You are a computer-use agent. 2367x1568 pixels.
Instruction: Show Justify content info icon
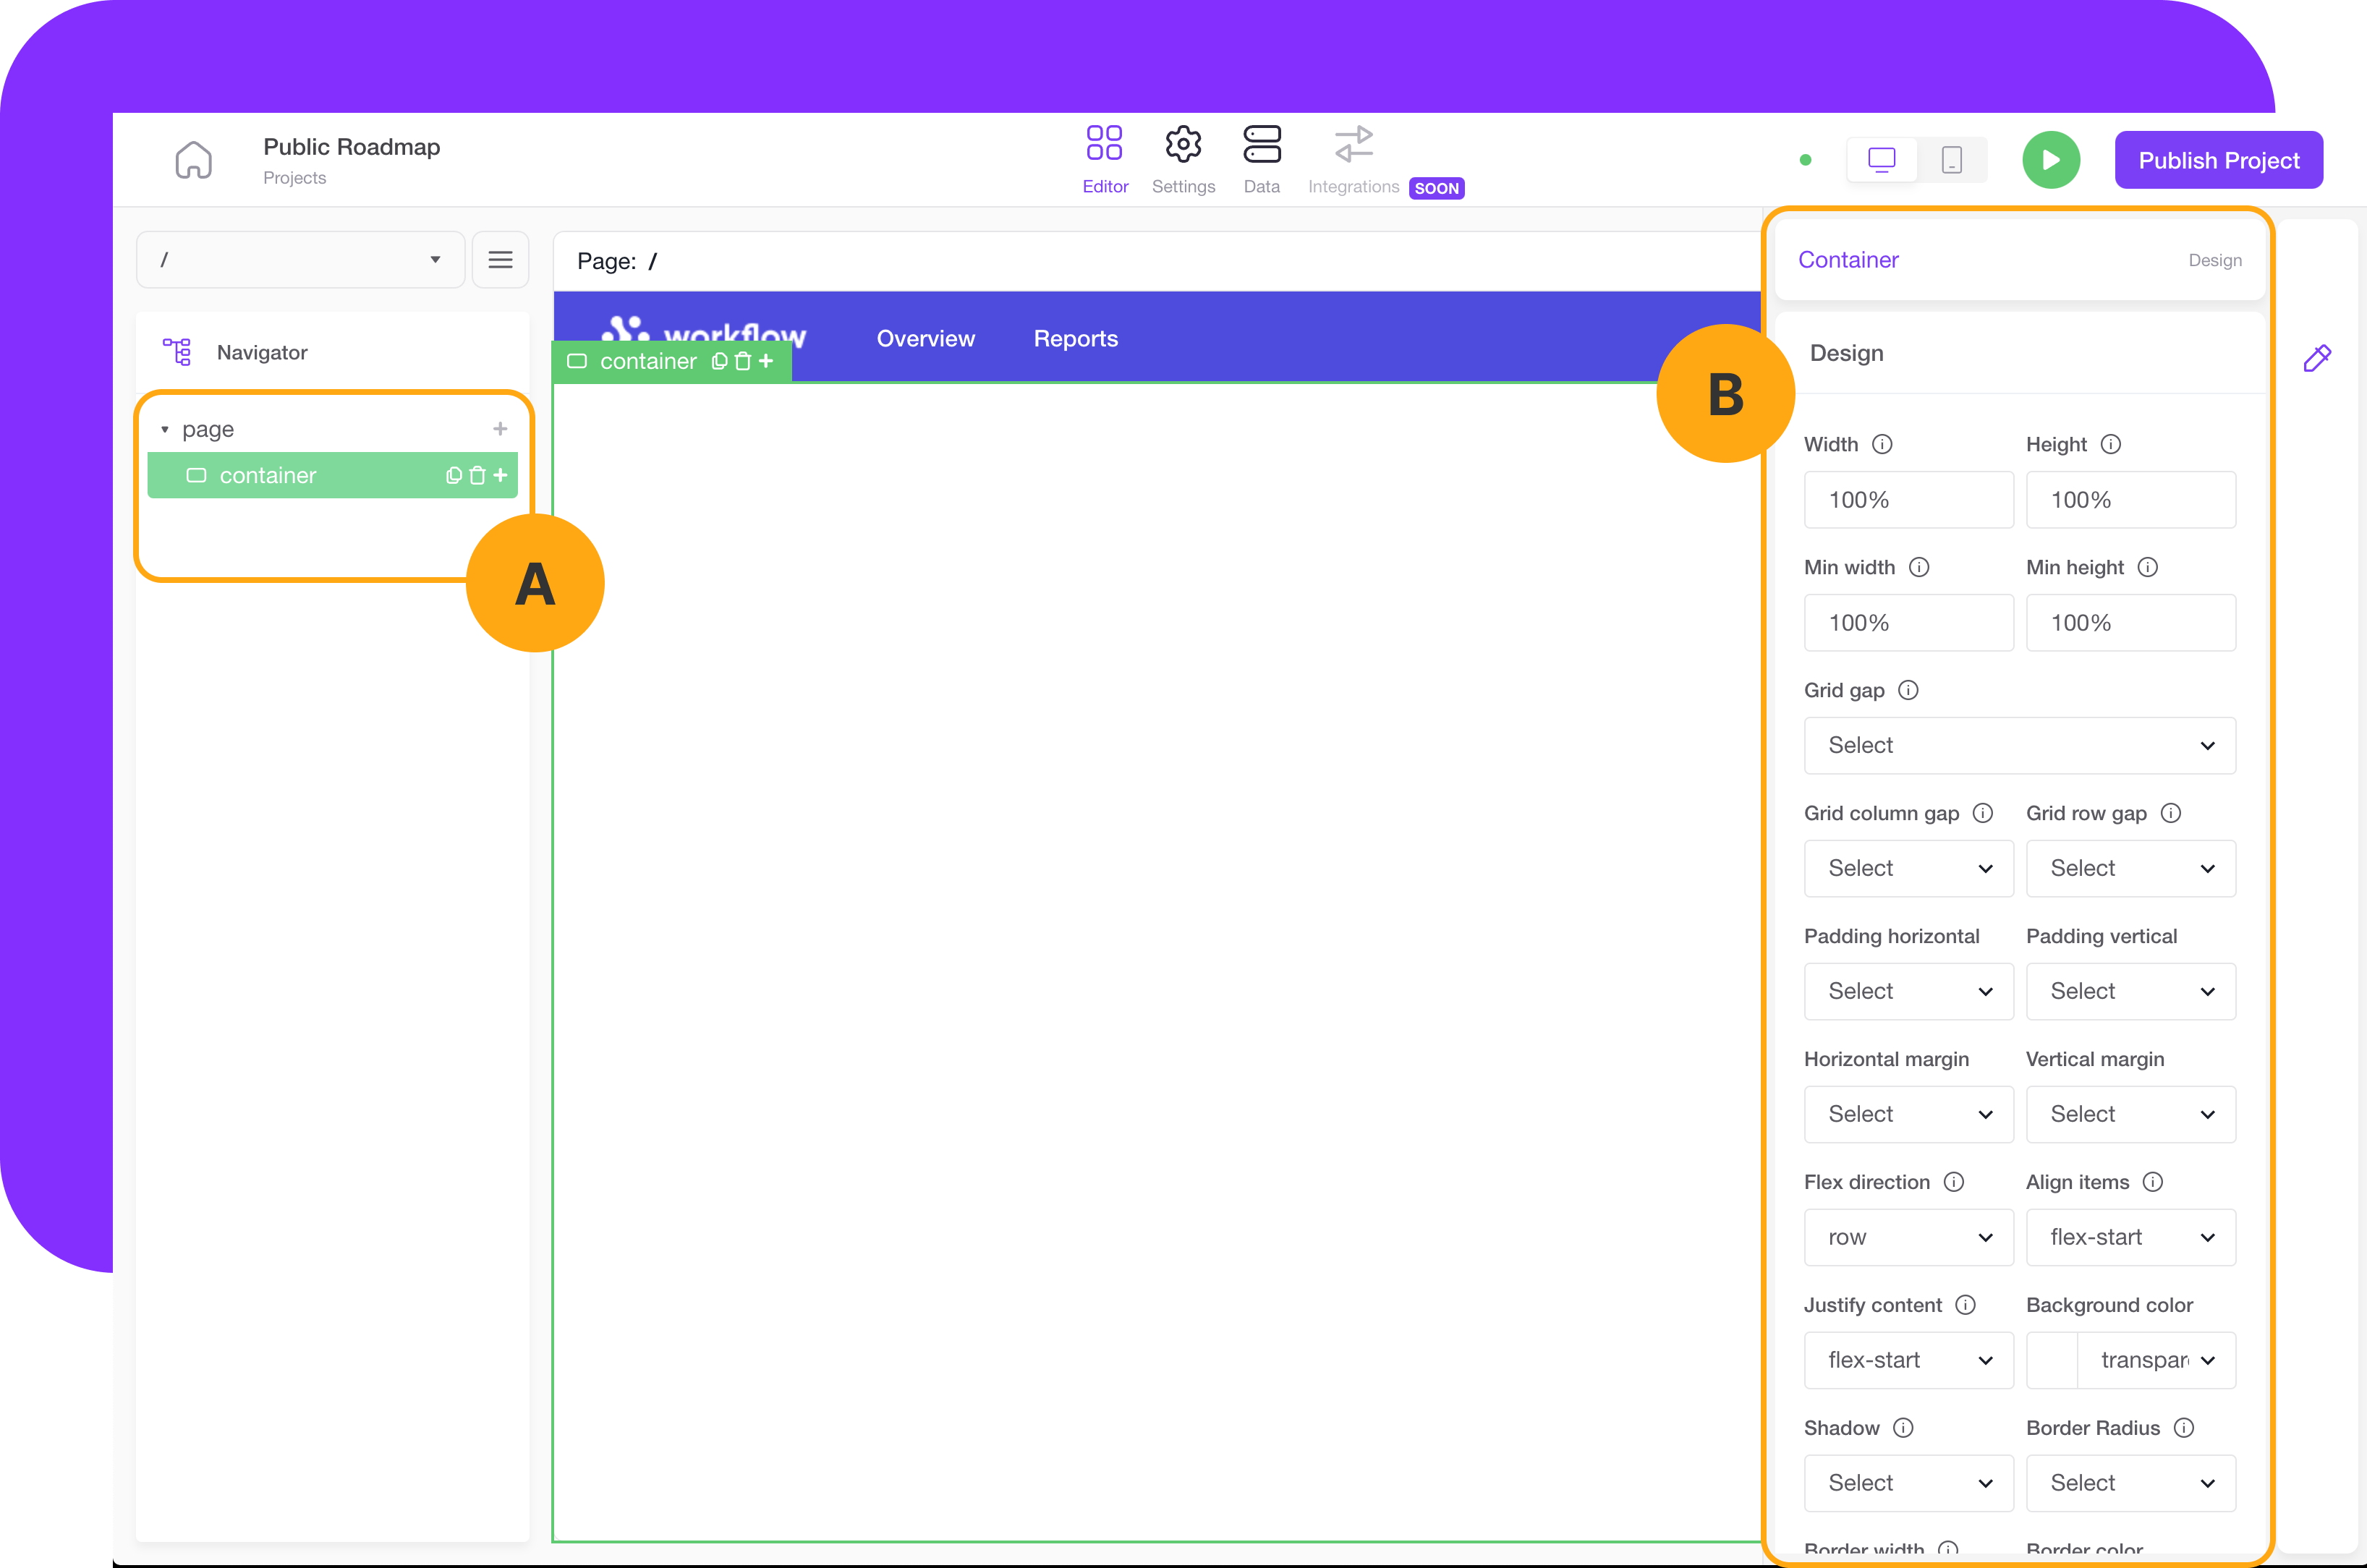click(1965, 1305)
